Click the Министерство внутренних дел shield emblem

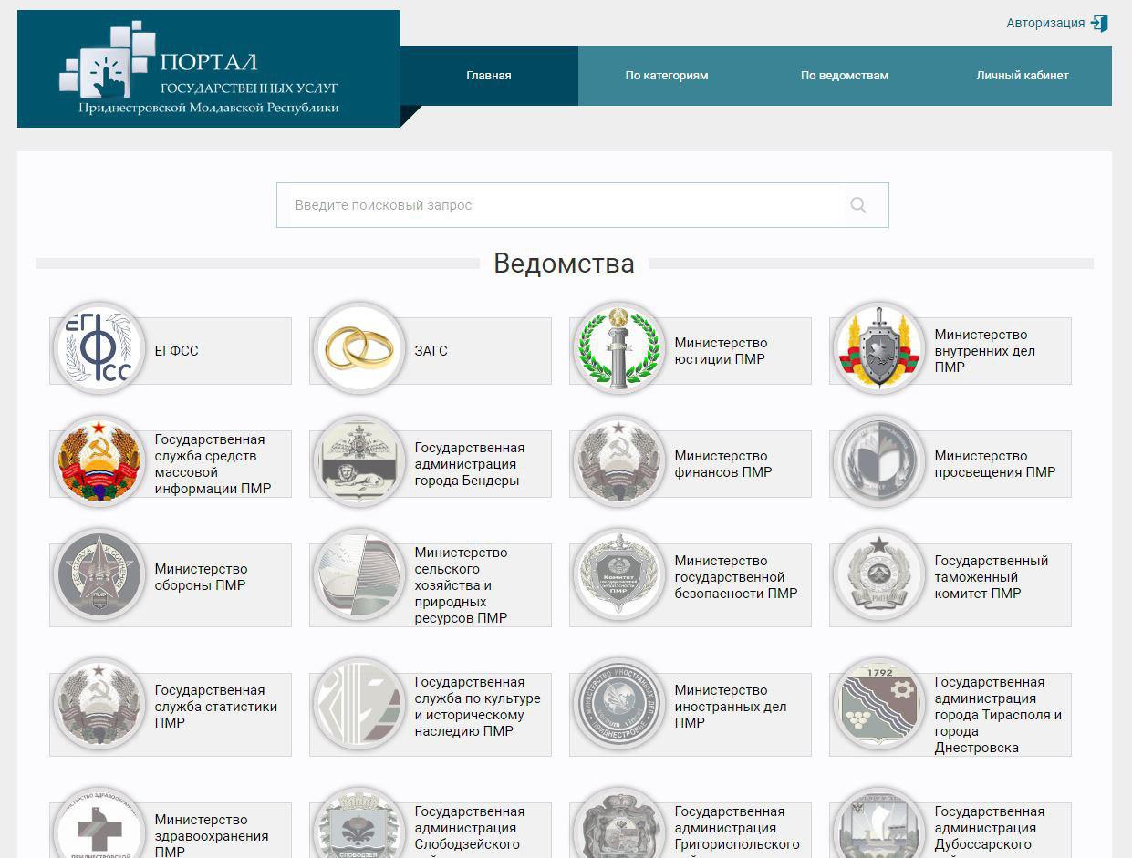point(878,349)
